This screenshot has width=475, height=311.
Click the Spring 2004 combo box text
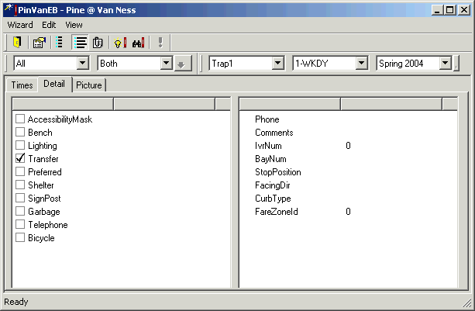tap(401, 64)
